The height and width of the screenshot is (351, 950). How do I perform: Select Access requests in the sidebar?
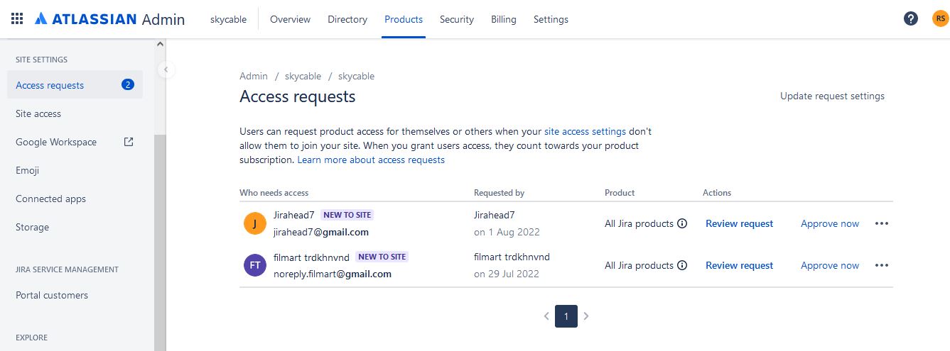[x=75, y=85]
